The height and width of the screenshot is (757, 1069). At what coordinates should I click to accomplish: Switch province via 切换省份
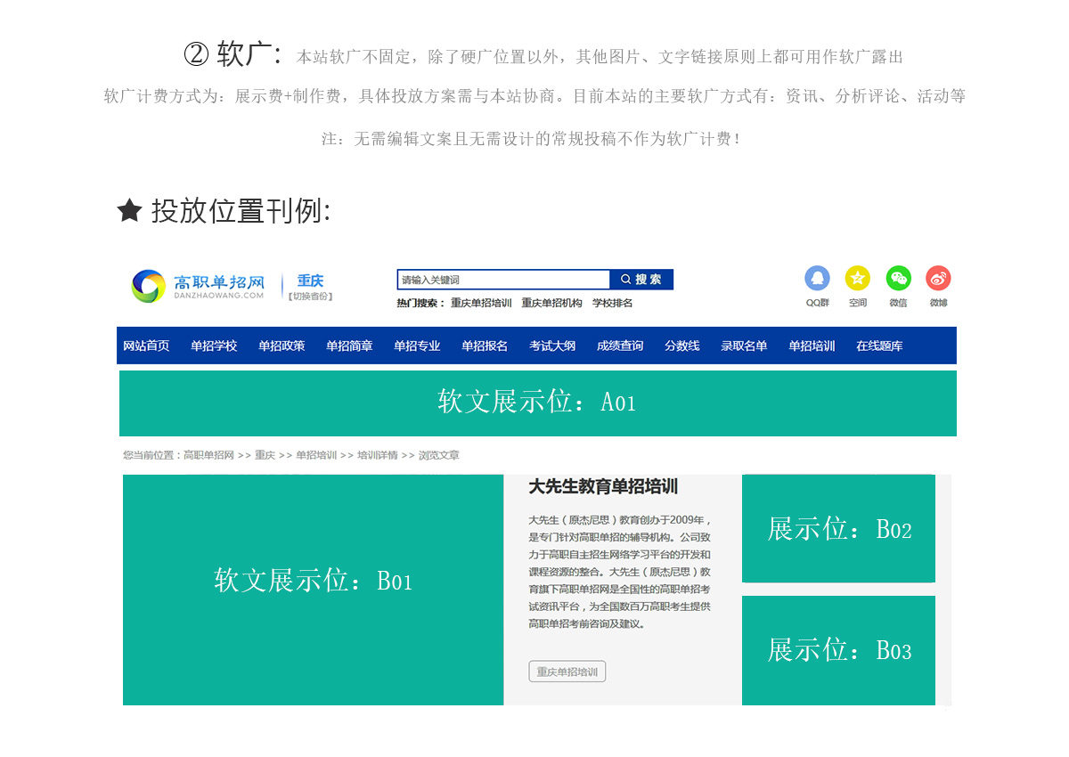pyautogui.click(x=310, y=297)
